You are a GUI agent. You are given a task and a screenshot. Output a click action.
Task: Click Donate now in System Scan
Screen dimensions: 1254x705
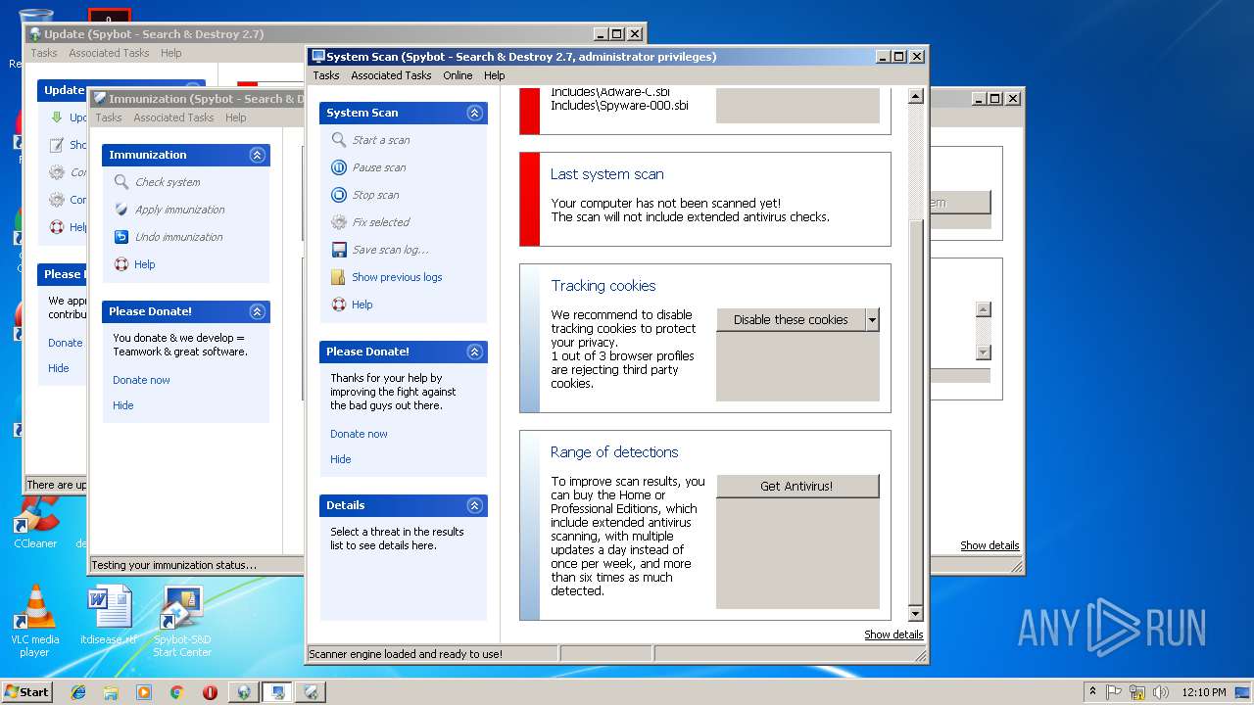coord(359,434)
